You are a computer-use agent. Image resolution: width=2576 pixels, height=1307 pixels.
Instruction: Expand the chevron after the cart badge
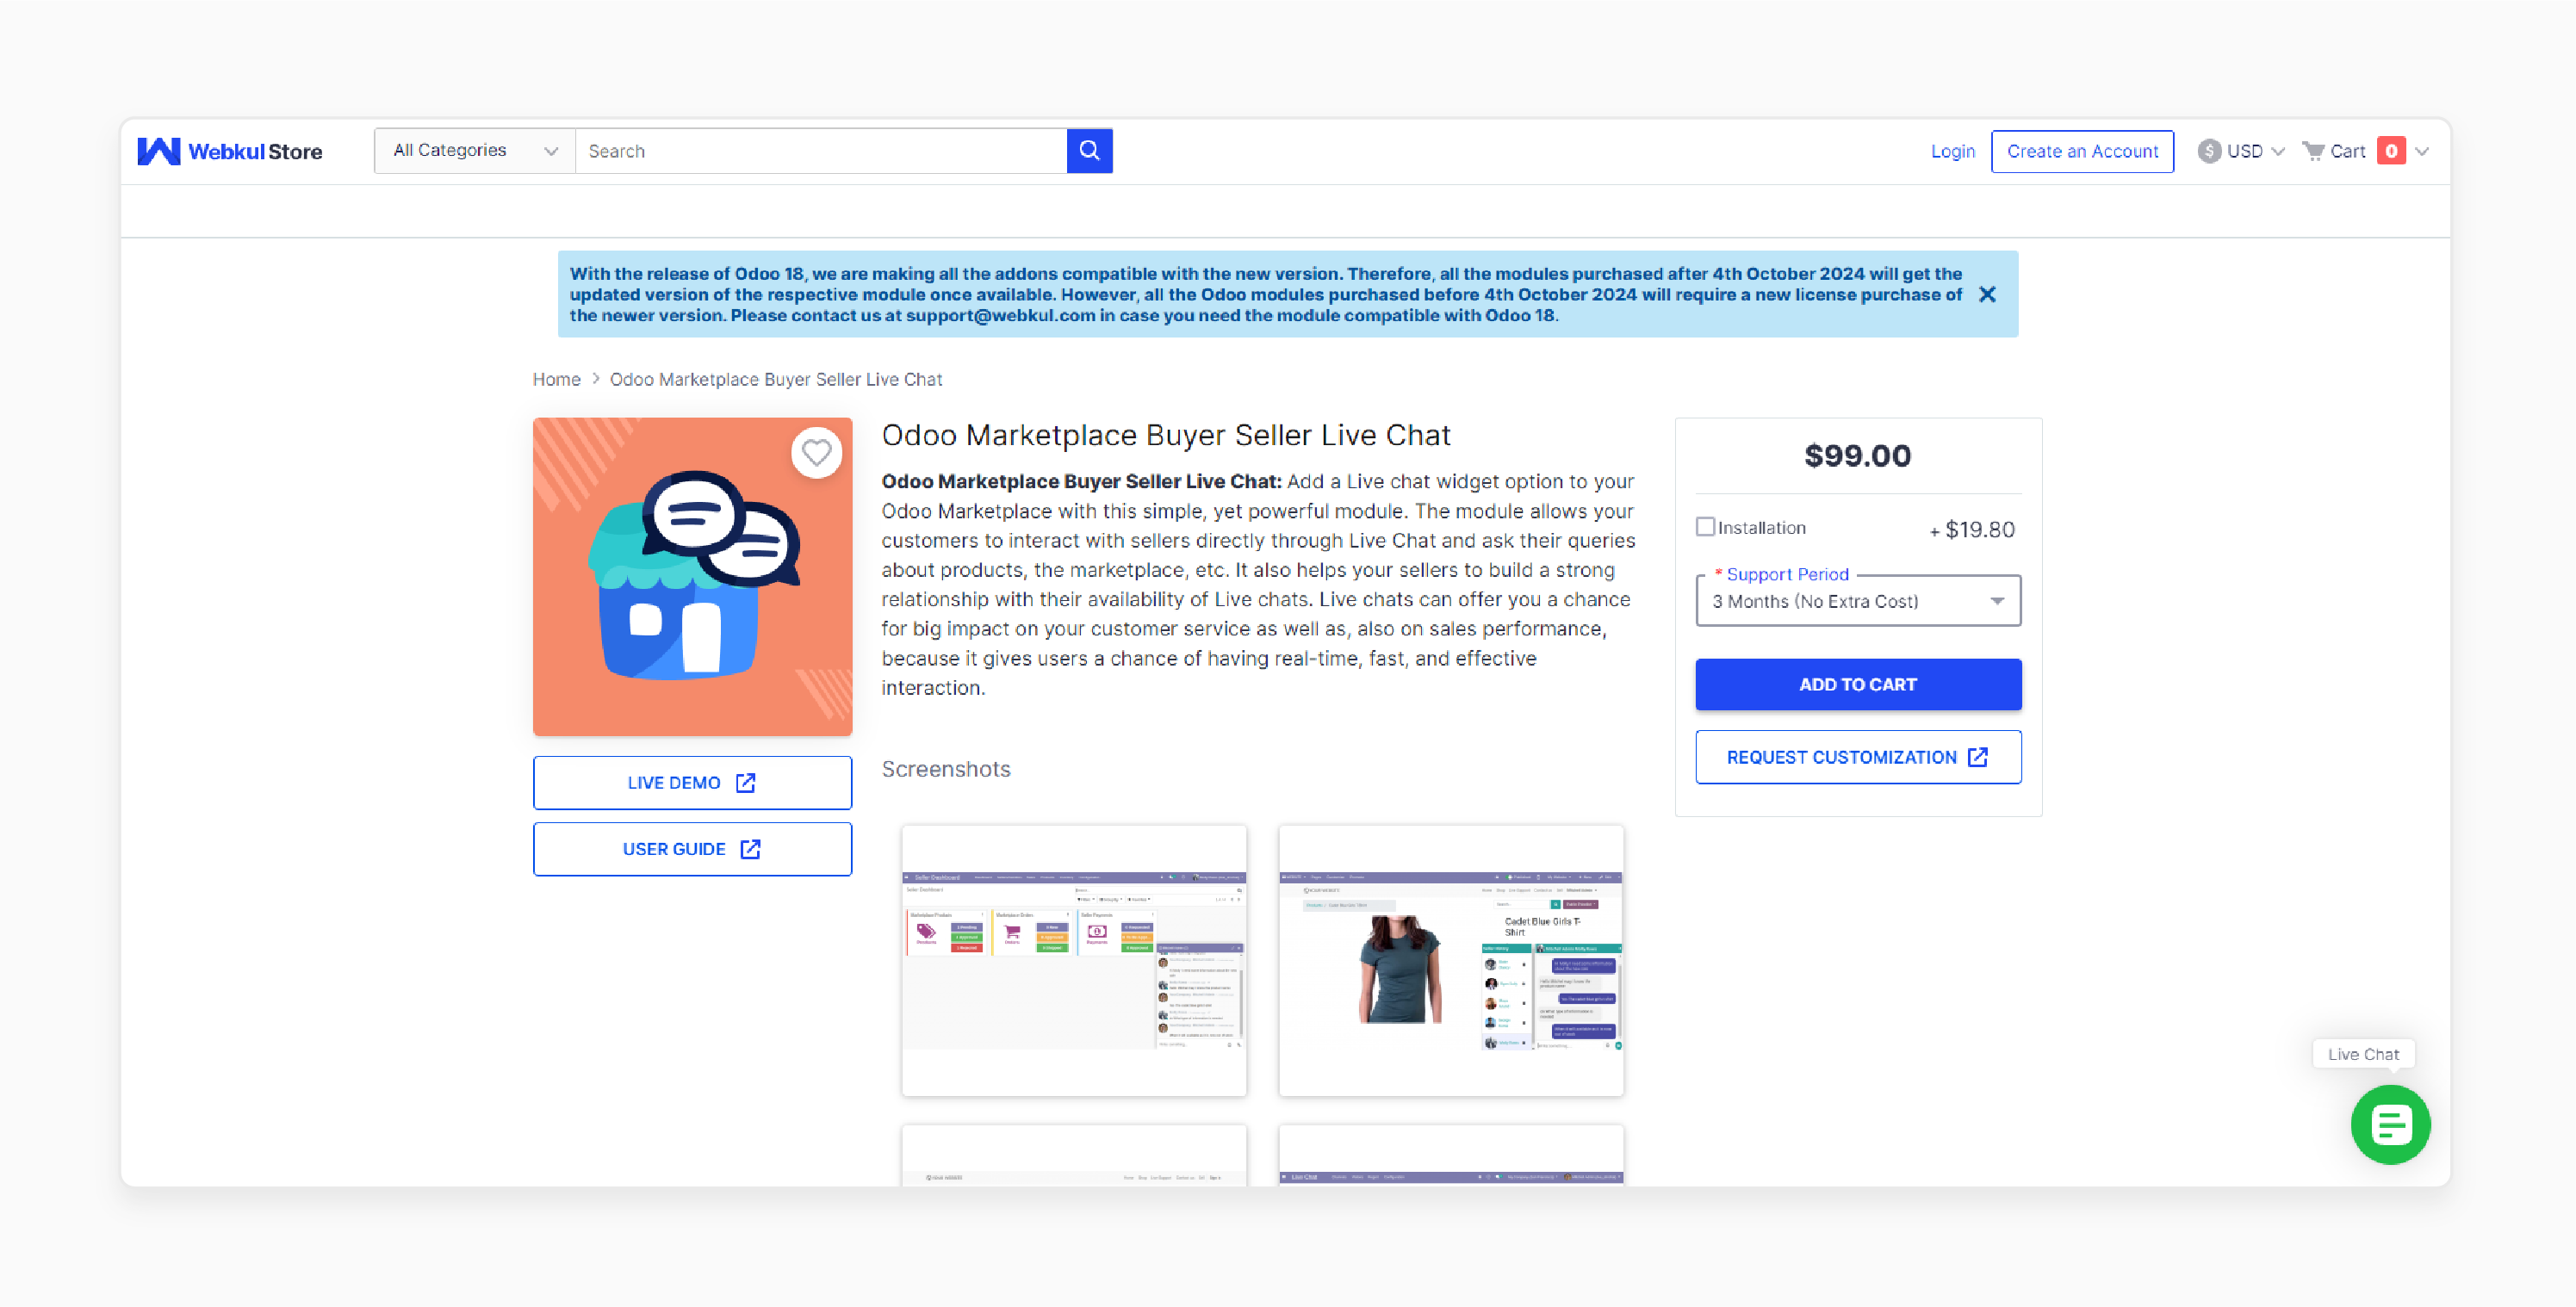[x=2421, y=152]
